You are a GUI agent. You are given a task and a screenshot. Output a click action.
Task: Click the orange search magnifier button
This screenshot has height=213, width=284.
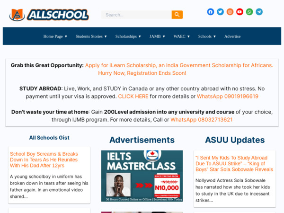[177, 15]
